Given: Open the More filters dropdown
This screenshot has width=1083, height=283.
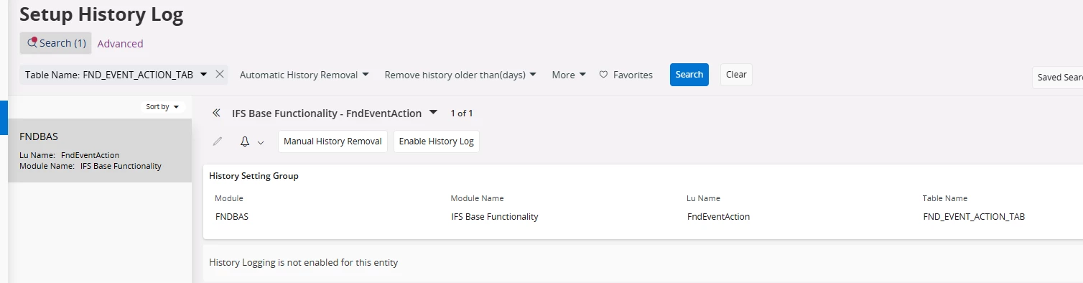Looking at the screenshot, I should point(569,75).
